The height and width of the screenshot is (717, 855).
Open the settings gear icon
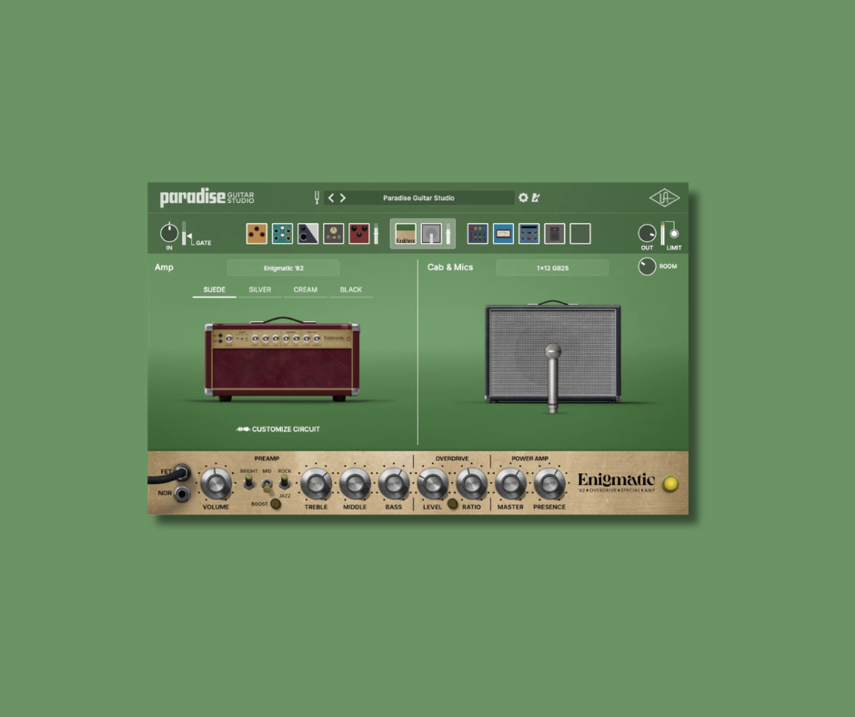[x=523, y=197]
